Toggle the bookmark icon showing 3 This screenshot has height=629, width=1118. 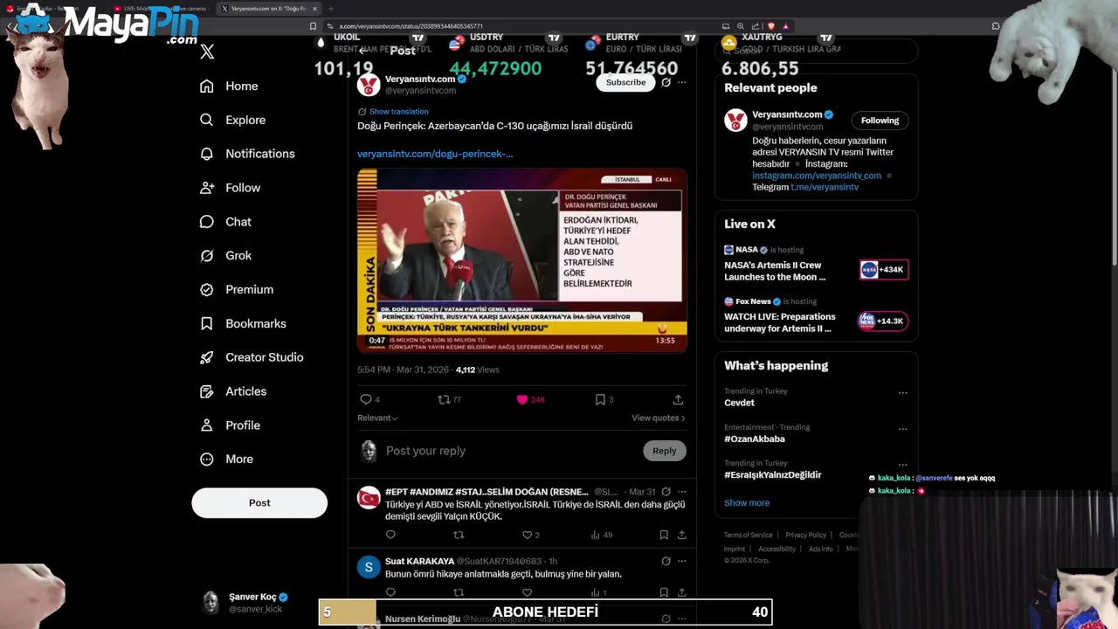(x=600, y=399)
